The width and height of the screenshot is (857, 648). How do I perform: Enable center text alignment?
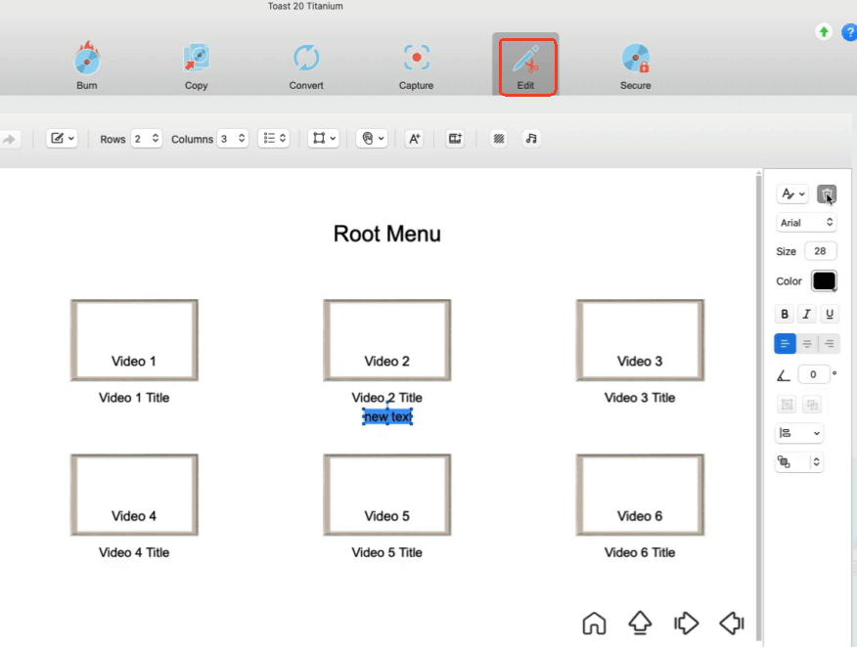click(807, 343)
